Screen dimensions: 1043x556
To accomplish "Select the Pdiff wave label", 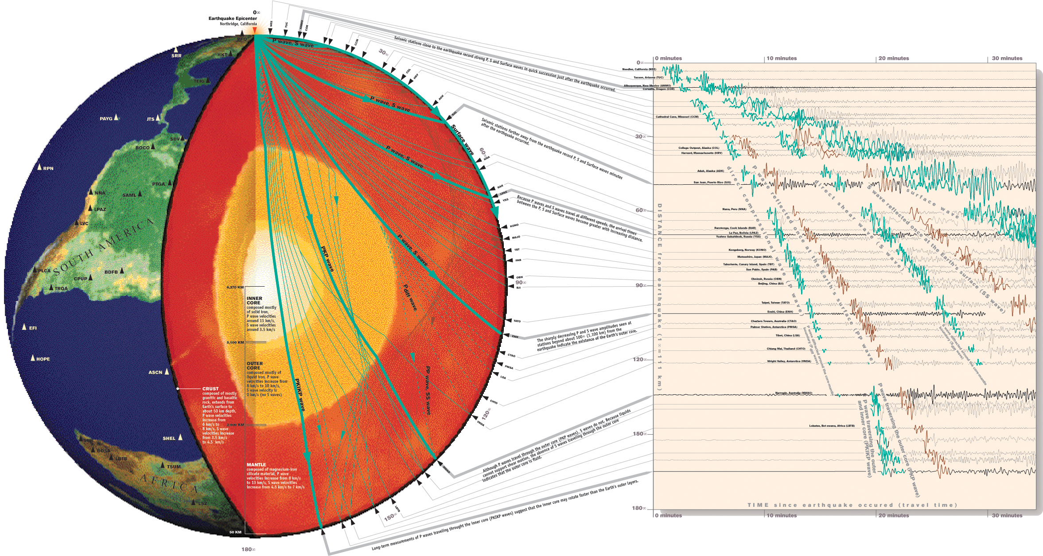I will click(410, 297).
